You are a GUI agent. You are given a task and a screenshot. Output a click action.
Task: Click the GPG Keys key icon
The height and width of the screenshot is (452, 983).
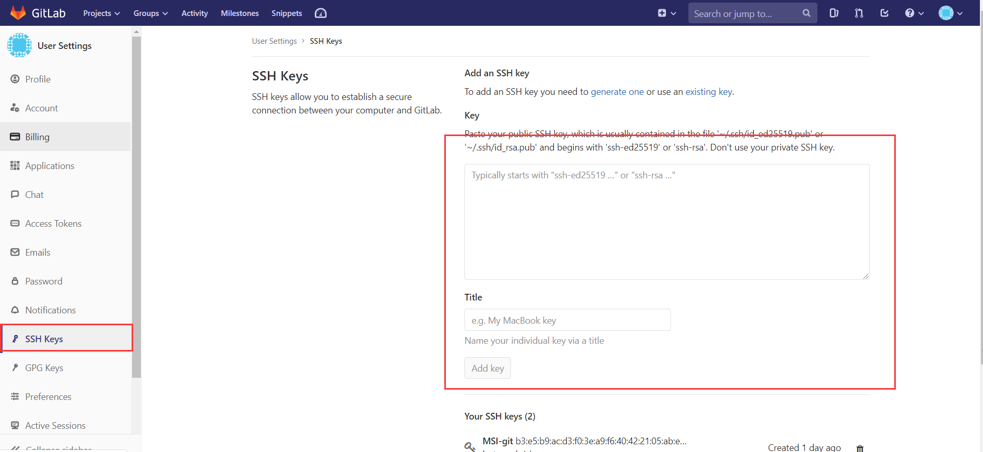coord(15,367)
